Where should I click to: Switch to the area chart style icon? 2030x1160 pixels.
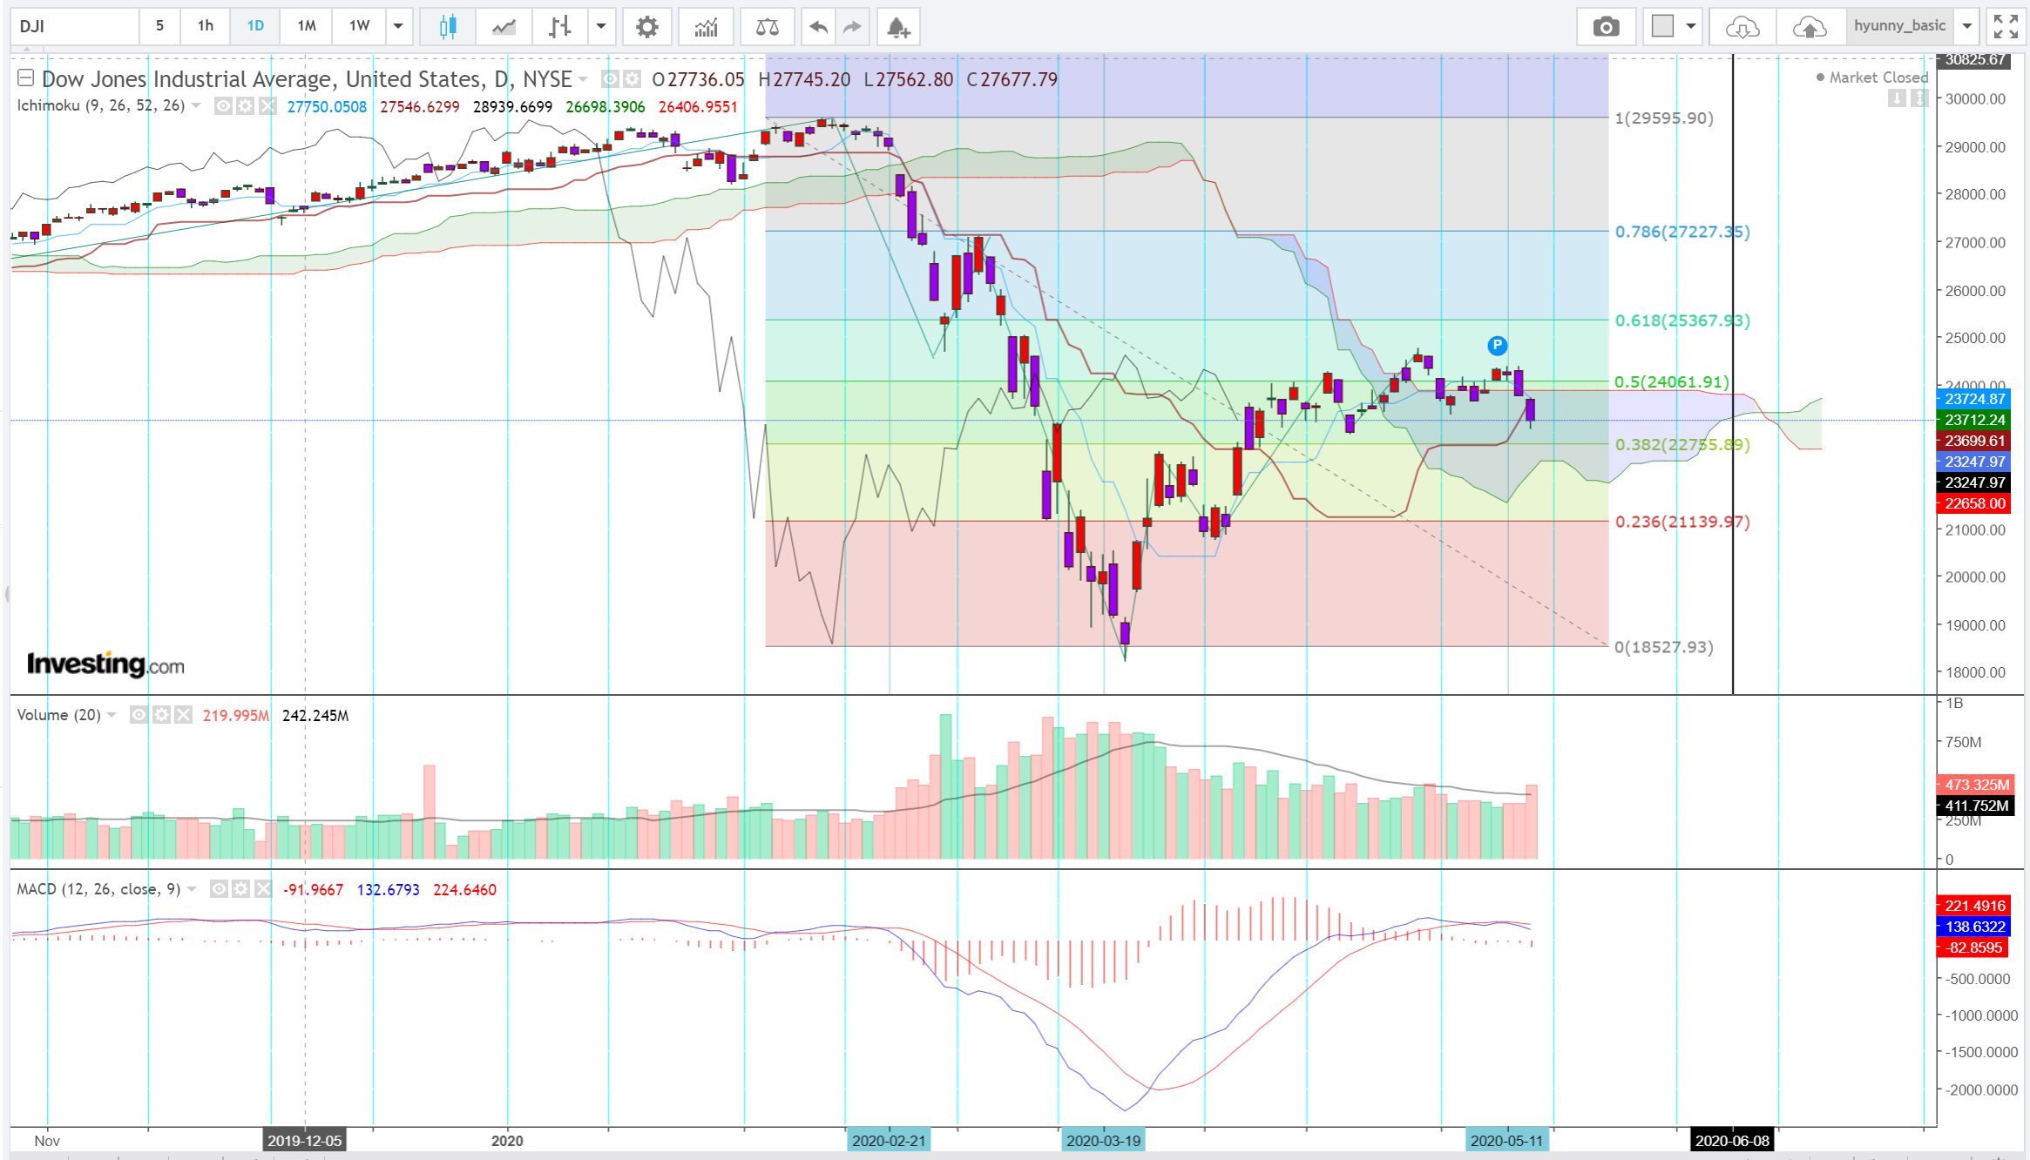(x=503, y=26)
